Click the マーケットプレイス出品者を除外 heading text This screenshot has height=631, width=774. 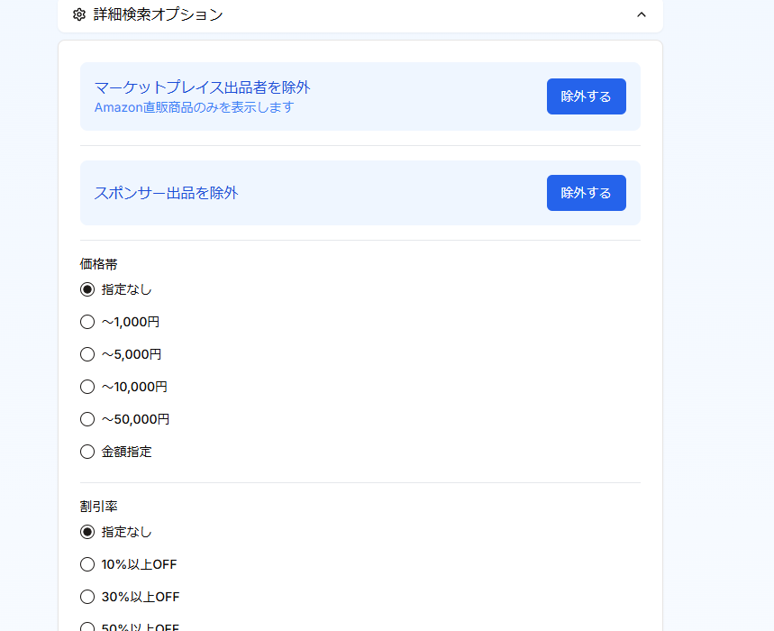pyautogui.click(x=202, y=87)
